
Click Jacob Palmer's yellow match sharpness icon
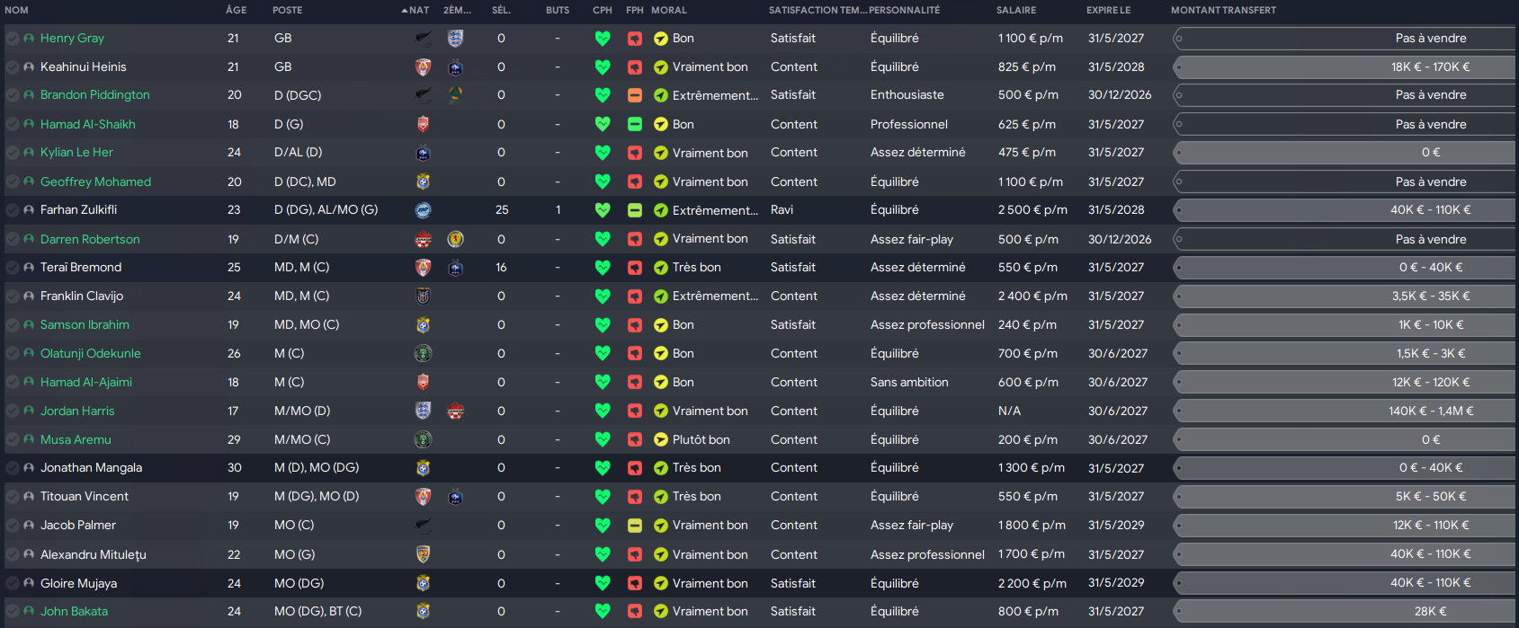click(635, 526)
